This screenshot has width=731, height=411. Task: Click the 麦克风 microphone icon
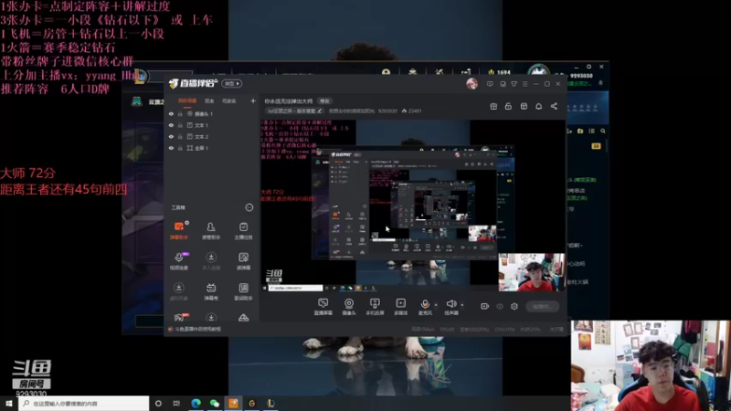[x=425, y=304]
